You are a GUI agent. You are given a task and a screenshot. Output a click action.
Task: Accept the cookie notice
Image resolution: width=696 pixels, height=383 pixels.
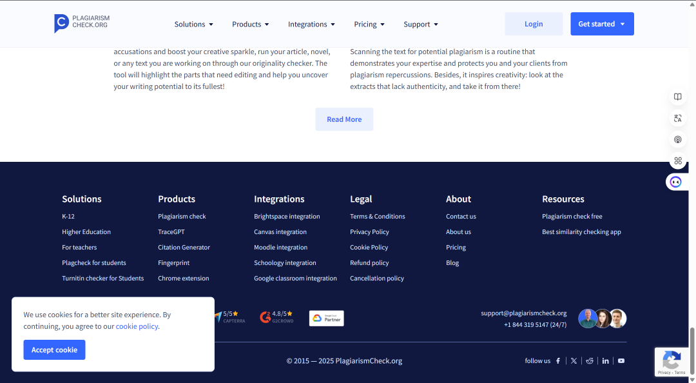coord(54,349)
